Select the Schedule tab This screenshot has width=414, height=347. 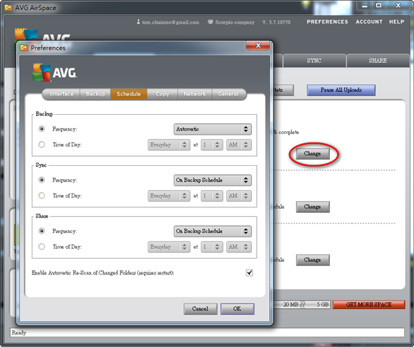[x=128, y=94]
